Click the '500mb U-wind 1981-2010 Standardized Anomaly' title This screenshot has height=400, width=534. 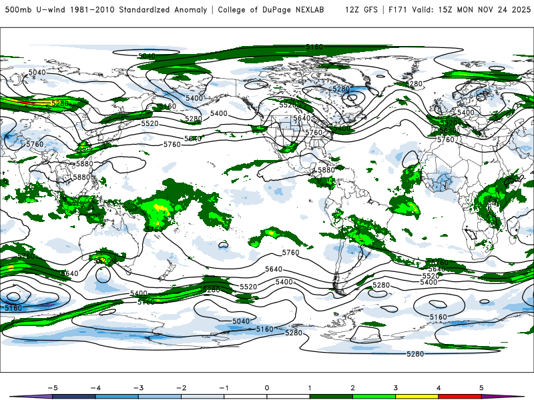106,10
